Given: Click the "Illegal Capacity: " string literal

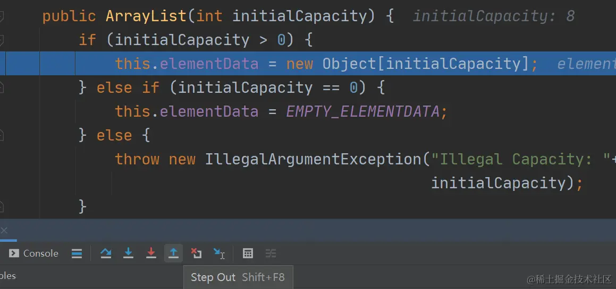Looking at the screenshot, I should click(x=520, y=159).
